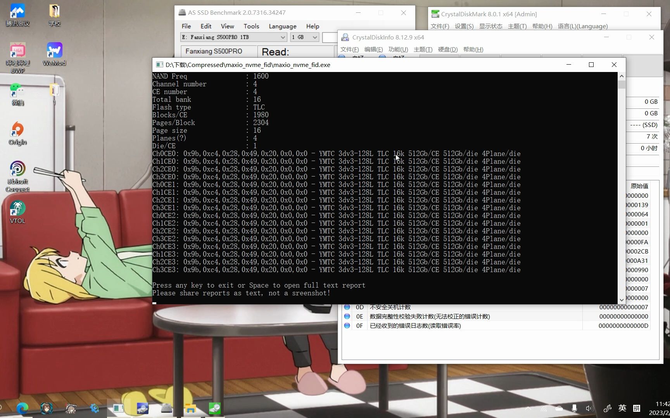Open 编辑(E) menu in CrystalDiskInfo
670x418 pixels.
(x=373, y=50)
